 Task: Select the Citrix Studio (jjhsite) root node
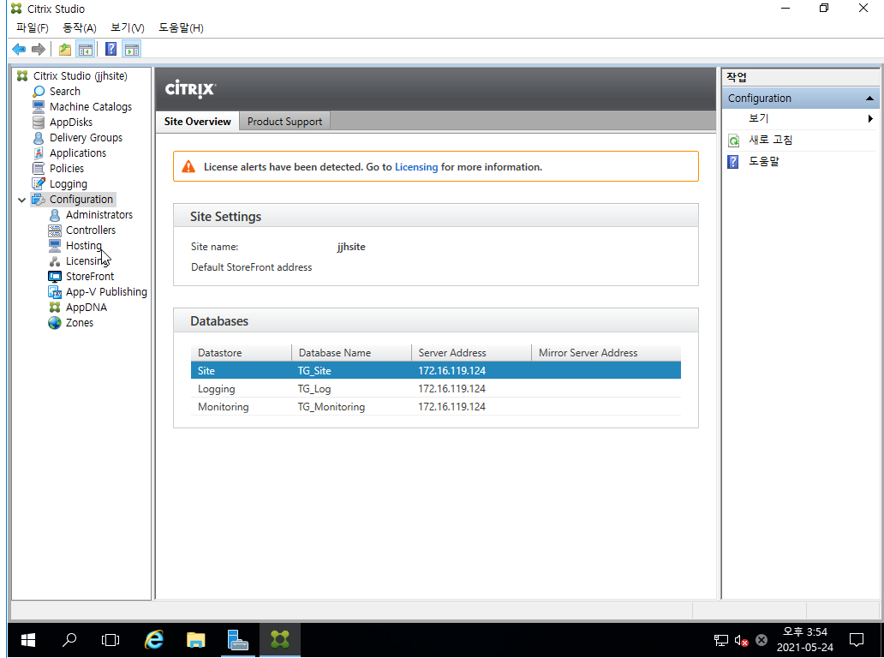[80, 75]
